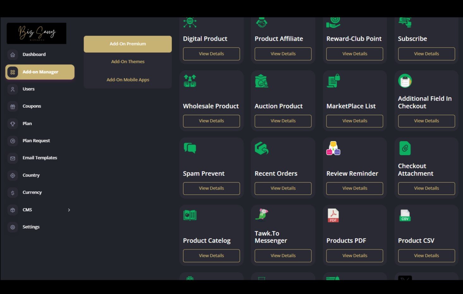Open the Coupons menu item
463x294 pixels.
32,106
